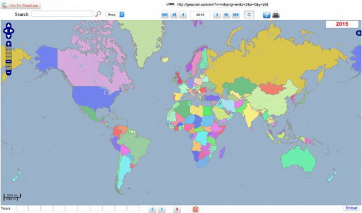The height and width of the screenshot is (213, 362).
Task: Click the Search text field
Action: (x=62, y=14)
